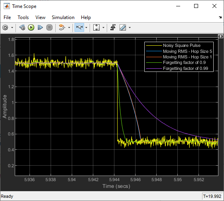Viewport: 224px width, 201px height.
Task: Click the Scale Y-axis limits icon
Action: (x=96, y=27)
